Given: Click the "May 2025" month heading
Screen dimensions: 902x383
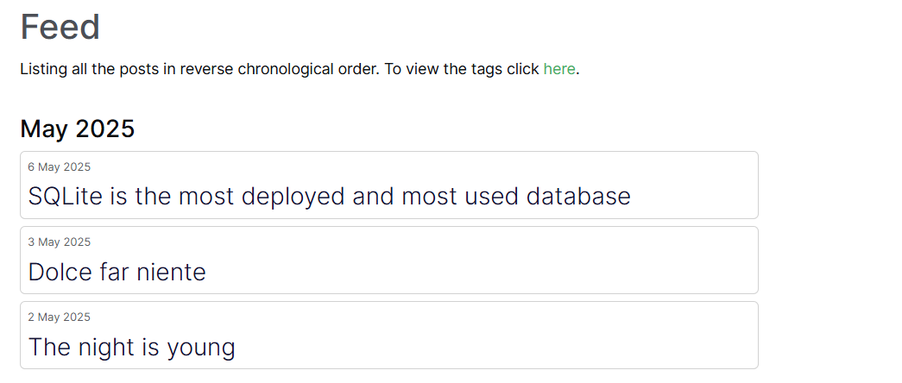Looking at the screenshot, I should pyautogui.click(x=77, y=129).
